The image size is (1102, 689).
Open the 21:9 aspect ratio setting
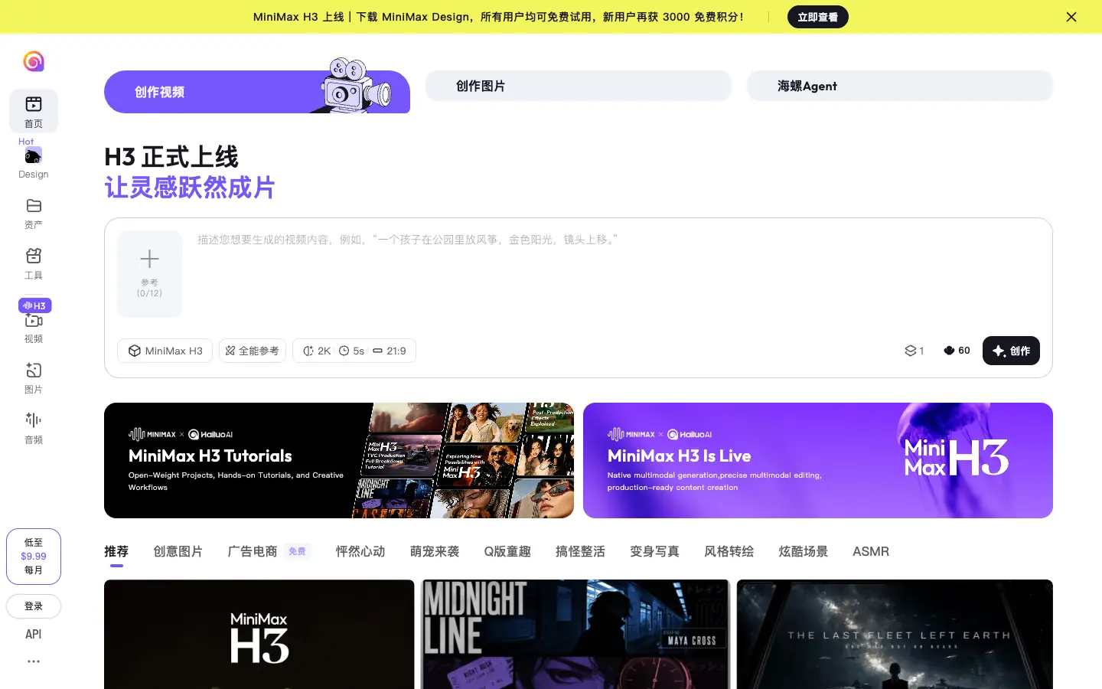tap(390, 351)
